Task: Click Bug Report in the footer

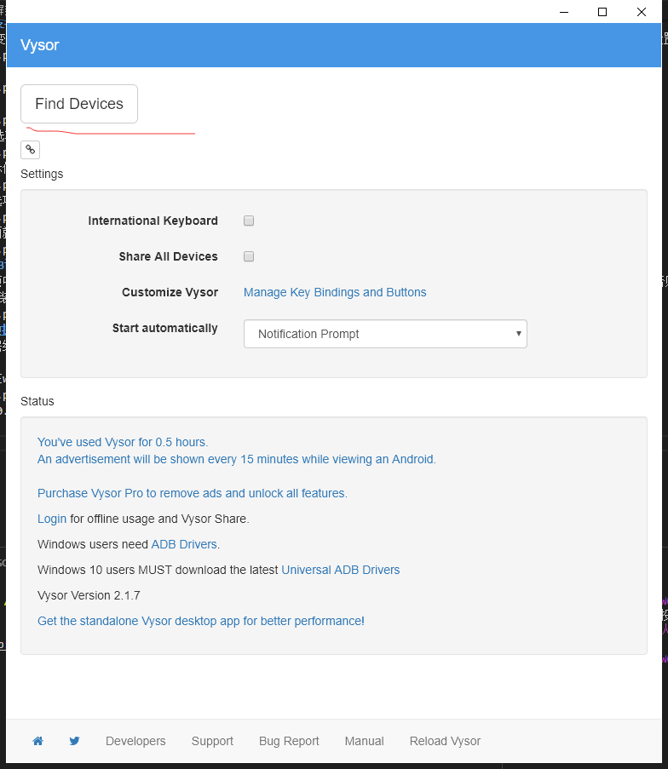Action: tap(289, 741)
